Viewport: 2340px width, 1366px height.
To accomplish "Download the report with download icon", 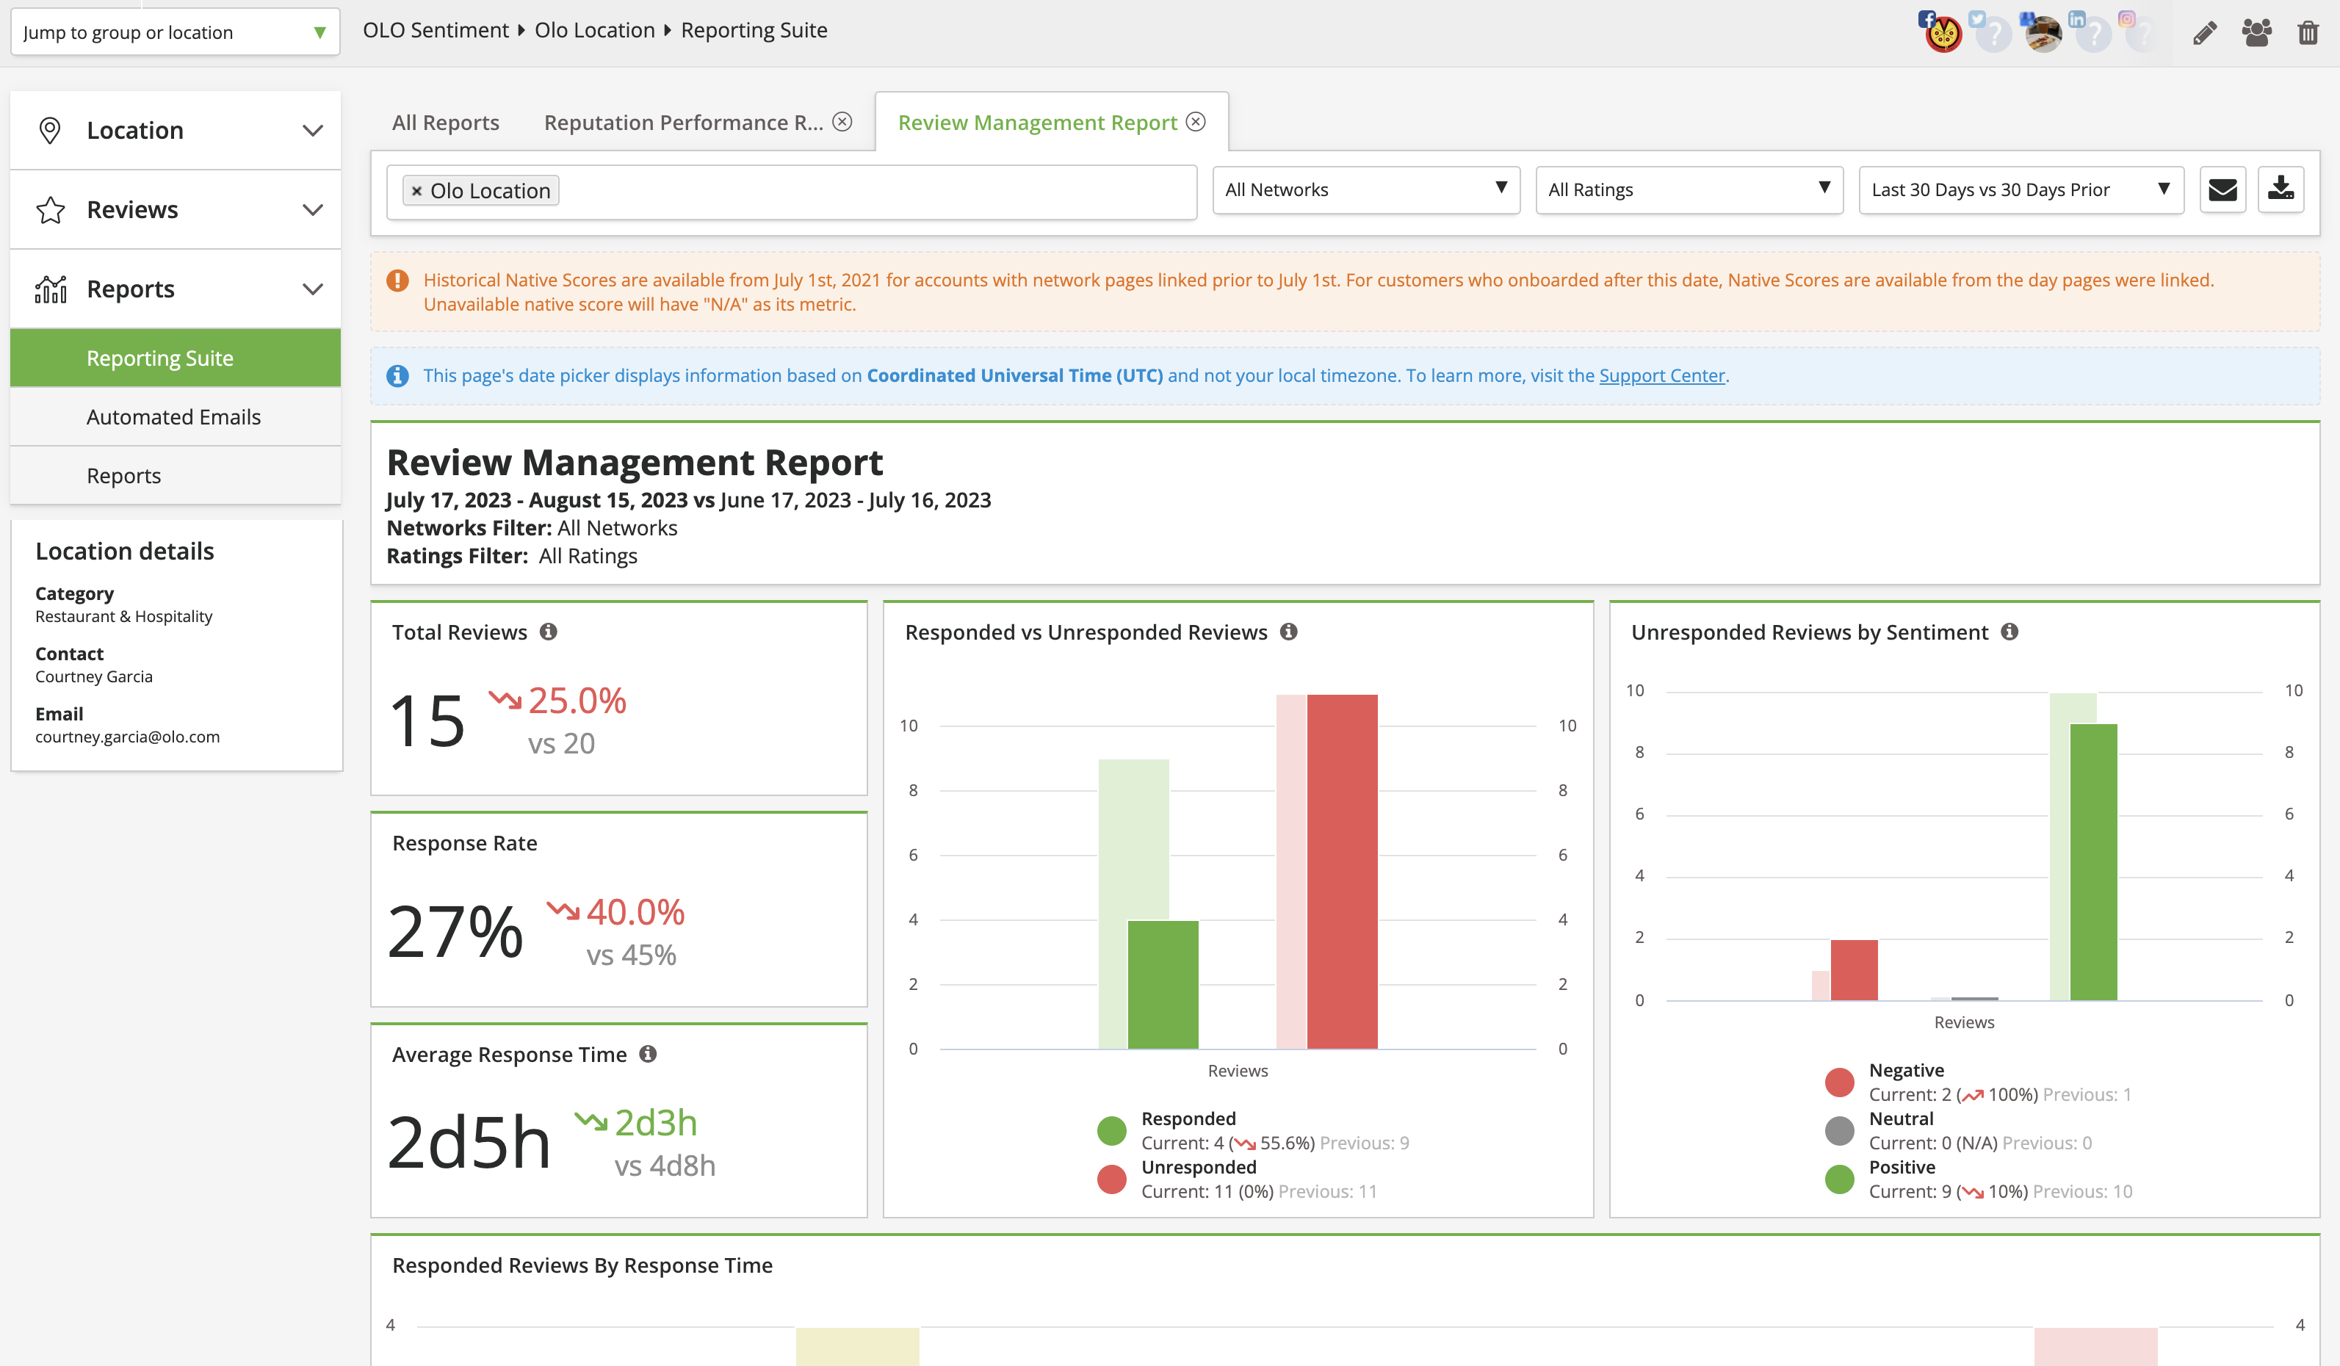I will 2281,189.
